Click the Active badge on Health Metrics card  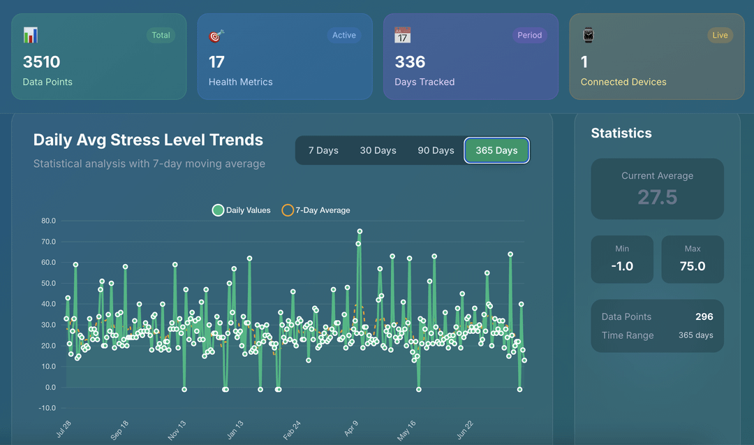pos(343,35)
